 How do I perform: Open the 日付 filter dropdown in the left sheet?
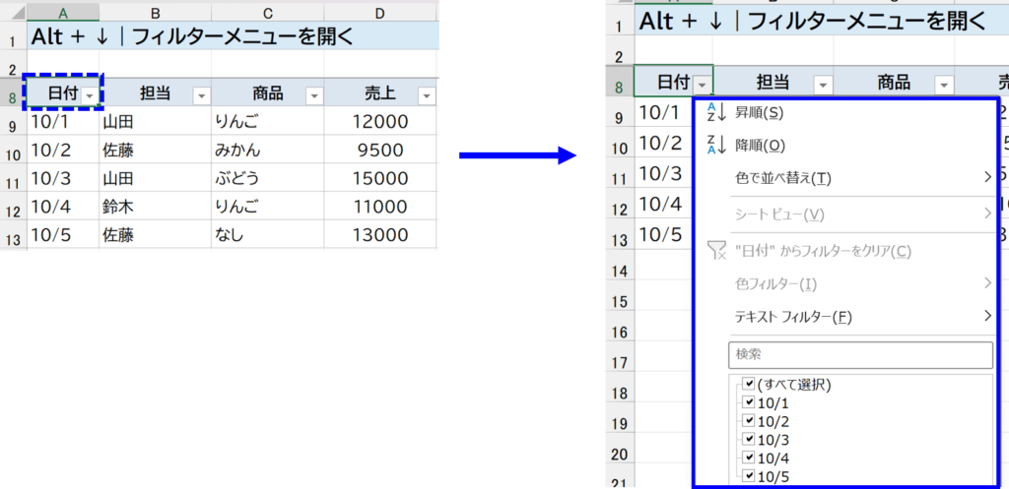click(x=90, y=96)
